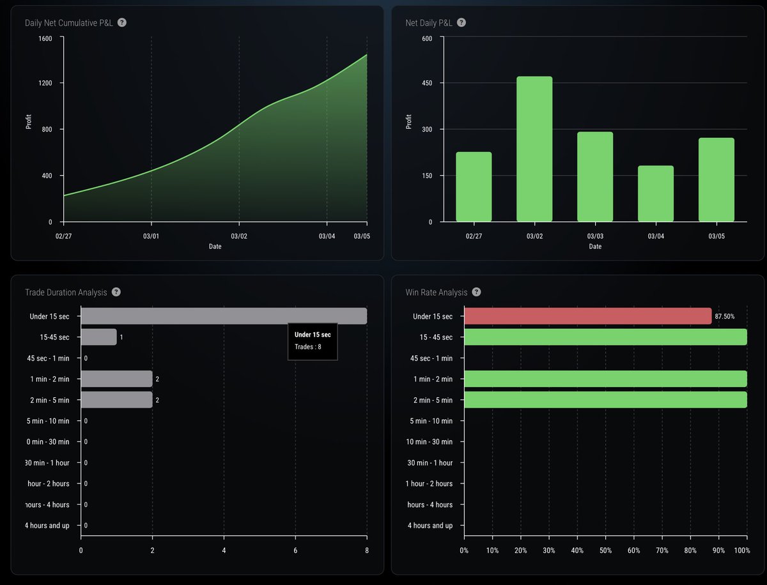Click '30 min - 1 hour' label in Win Rate
This screenshot has height=585, width=767.
click(429, 463)
